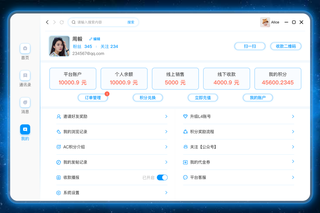Open the 平台客服 label

point(198,177)
